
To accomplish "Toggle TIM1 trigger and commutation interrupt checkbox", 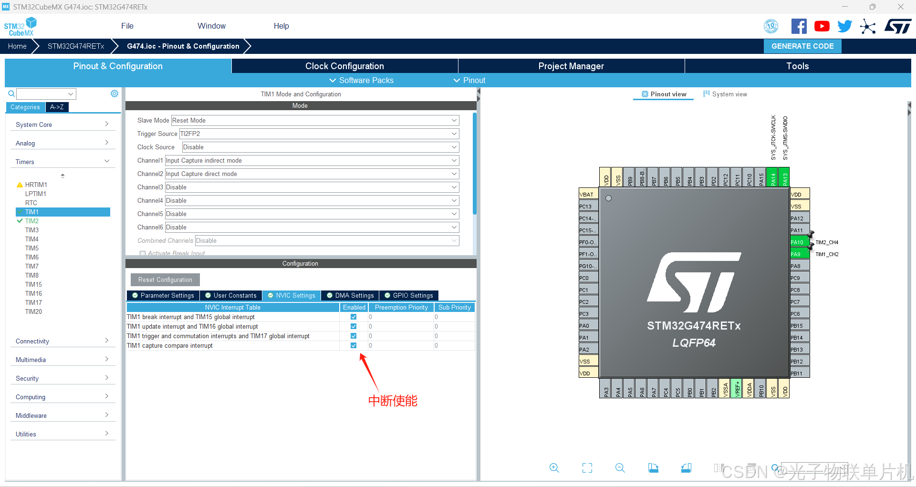I will 354,336.
